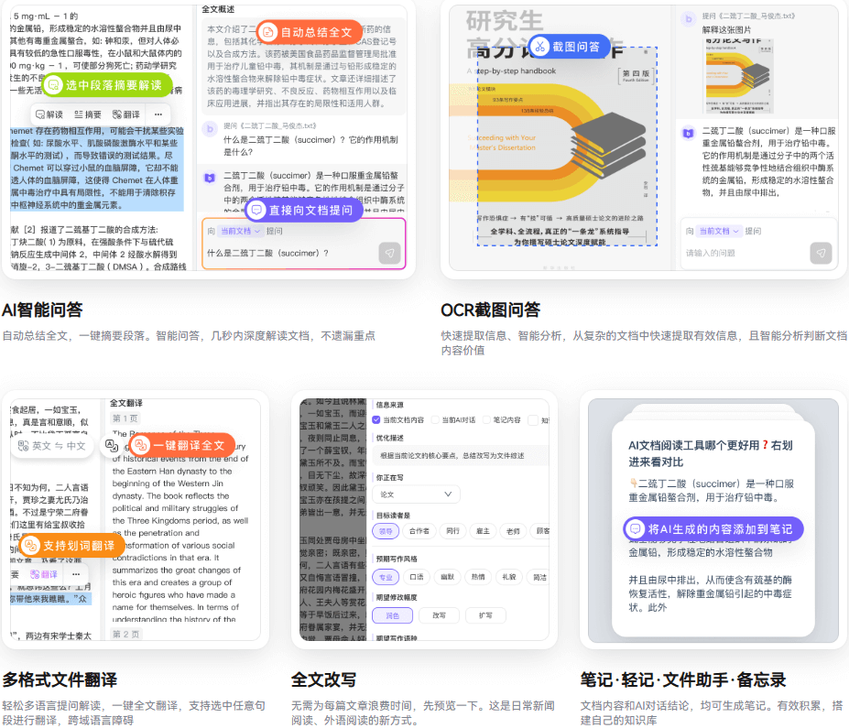The width and height of the screenshot is (849, 728).
Task: Select the 解读 icon in the selection toolbar
Action: (x=40, y=114)
